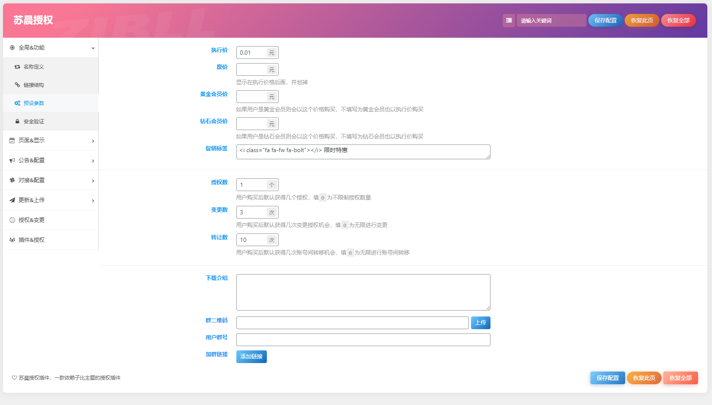The image size is (712, 405).
Task: Click the 变更数 number field
Action: coord(252,212)
